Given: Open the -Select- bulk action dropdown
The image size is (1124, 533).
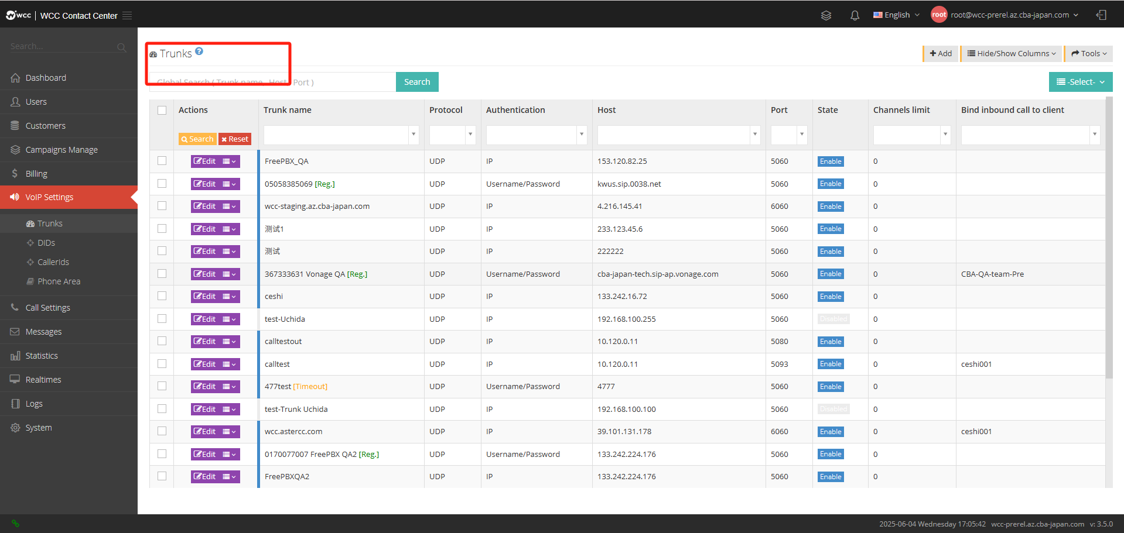Looking at the screenshot, I should tap(1081, 82).
